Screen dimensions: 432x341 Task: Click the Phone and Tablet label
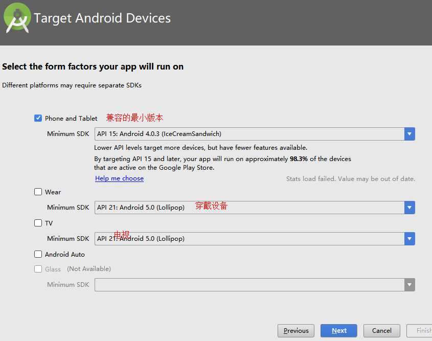(x=71, y=119)
